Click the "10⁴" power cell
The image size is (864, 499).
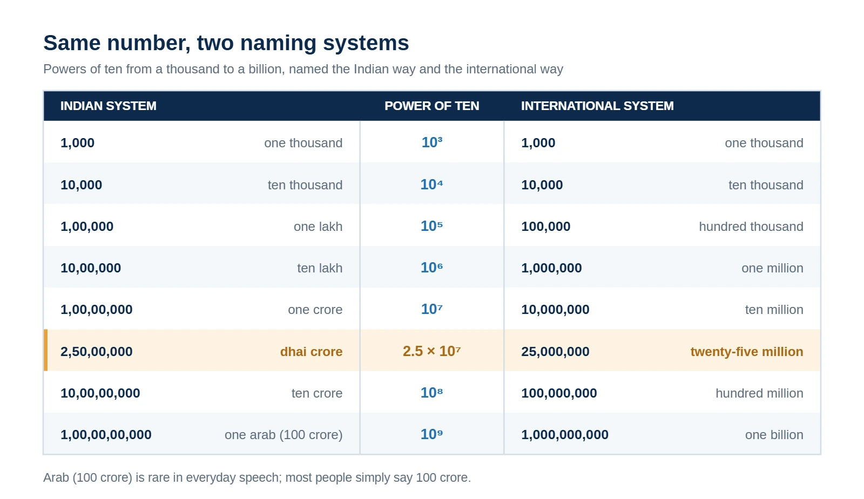[x=432, y=184]
